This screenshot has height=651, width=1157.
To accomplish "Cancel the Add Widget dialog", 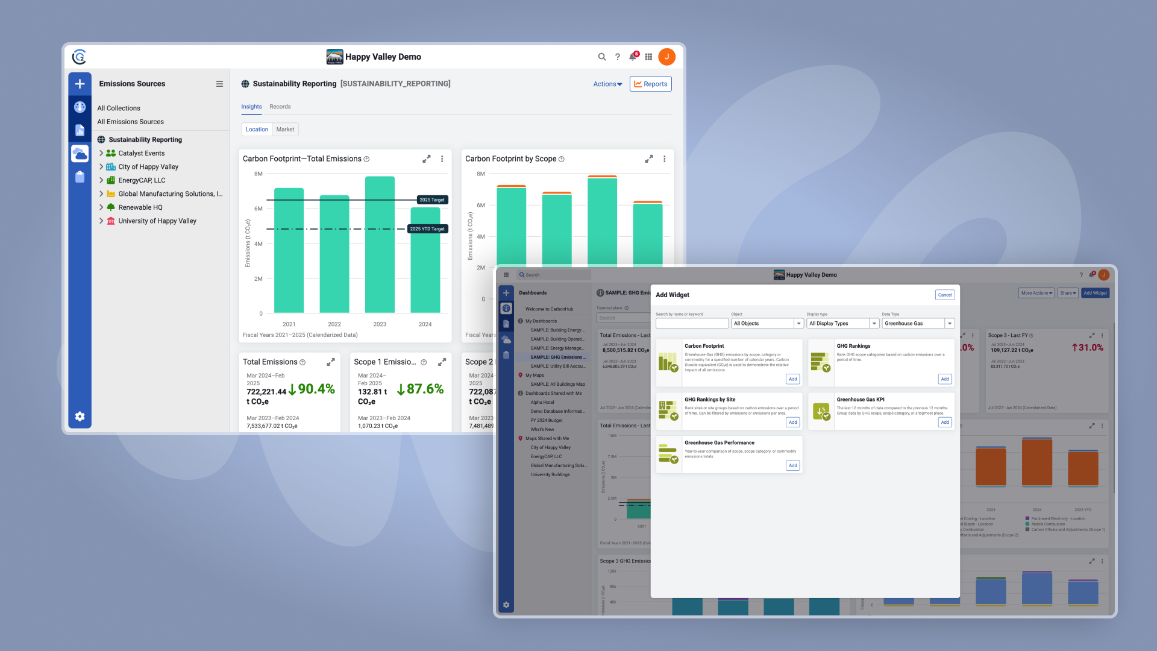I will click(x=944, y=295).
